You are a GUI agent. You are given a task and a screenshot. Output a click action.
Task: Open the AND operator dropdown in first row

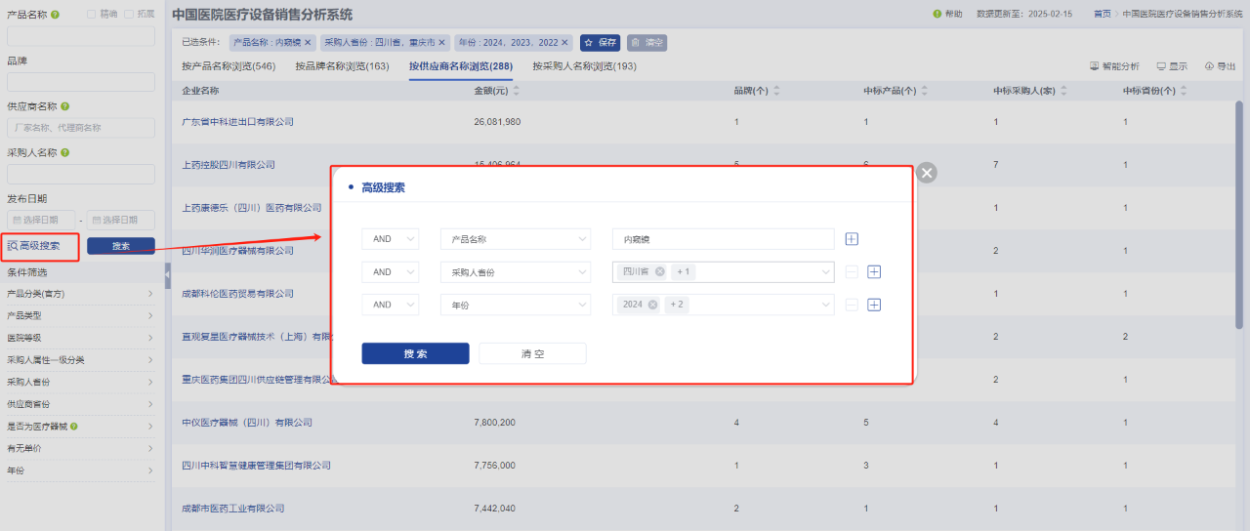pos(390,239)
